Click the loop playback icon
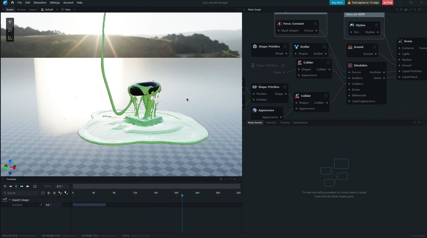427x238 pixels. click(x=35, y=186)
